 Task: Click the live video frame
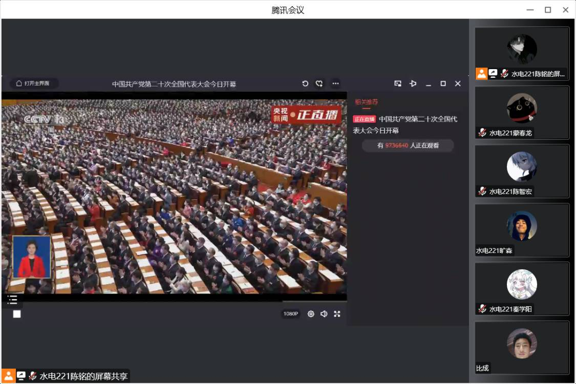click(x=174, y=197)
